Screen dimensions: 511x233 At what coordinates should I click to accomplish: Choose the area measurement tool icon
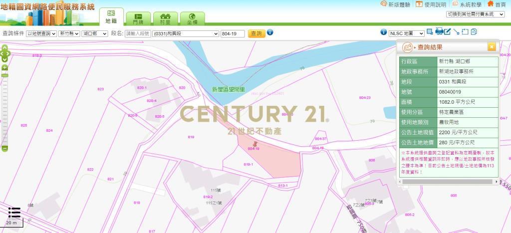pos(465,32)
